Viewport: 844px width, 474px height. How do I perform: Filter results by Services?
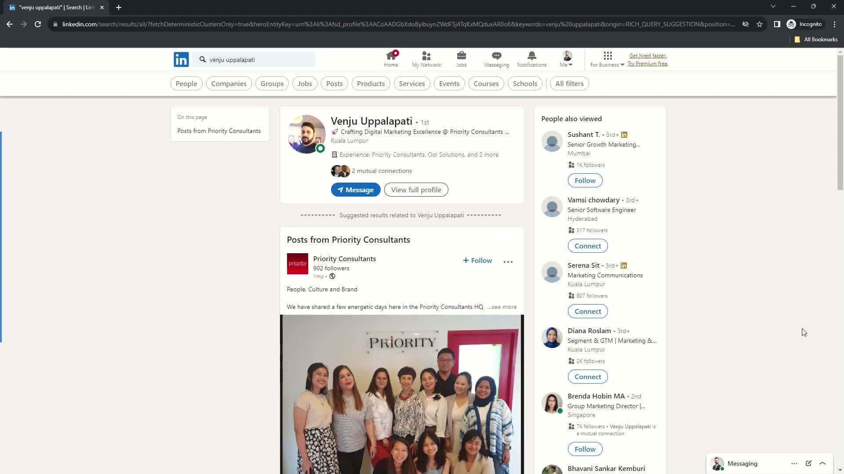pyautogui.click(x=412, y=83)
